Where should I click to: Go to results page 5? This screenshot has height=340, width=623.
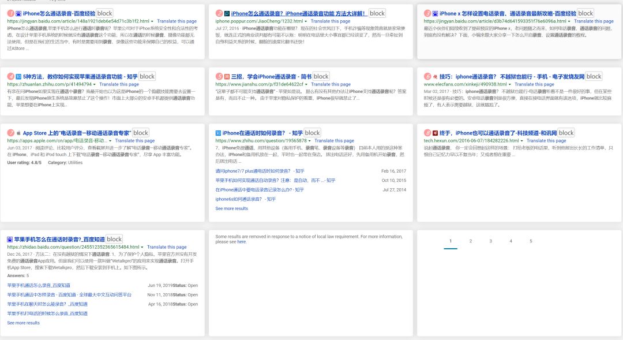[531, 241]
